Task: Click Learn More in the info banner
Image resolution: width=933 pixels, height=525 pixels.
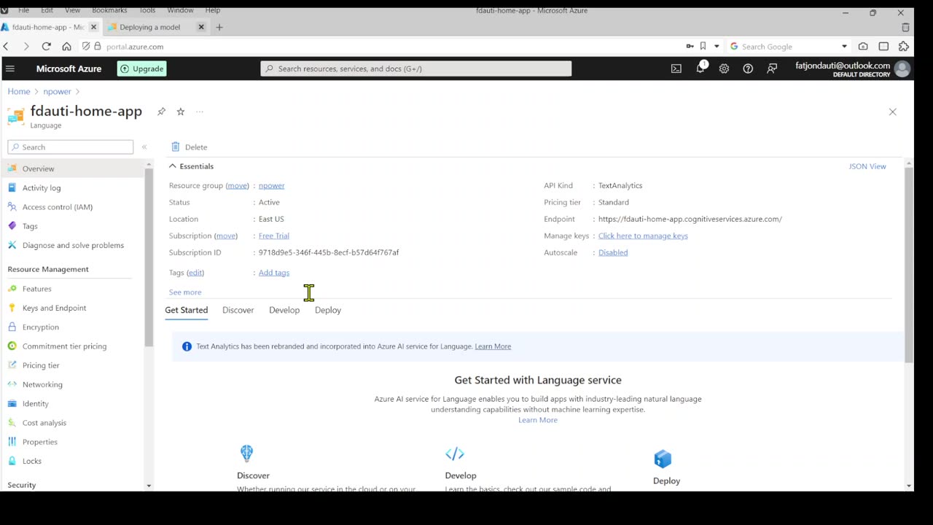Action: tap(493, 346)
